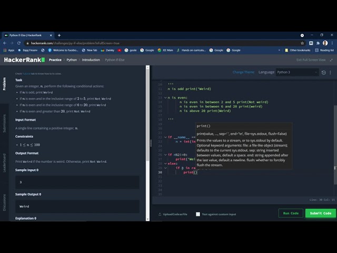Screen dimensions: 337x253
Task: Open Chrome three-dot menu
Action: pos(332,43)
